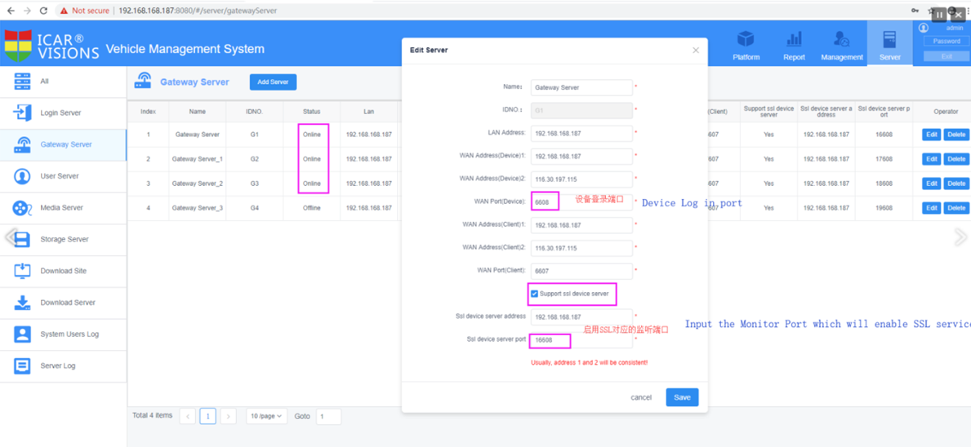Click the browser forward arrow
The width and height of the screenshot is (971, 447).
[x=27, y=11]
